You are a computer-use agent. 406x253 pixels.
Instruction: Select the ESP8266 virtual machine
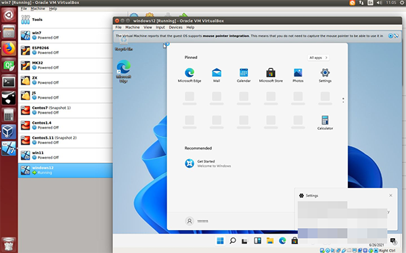[65, 50]
